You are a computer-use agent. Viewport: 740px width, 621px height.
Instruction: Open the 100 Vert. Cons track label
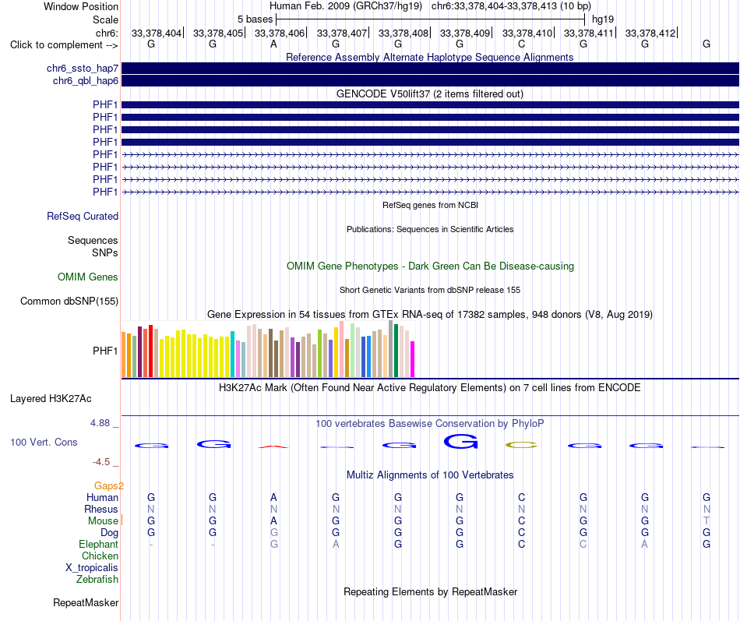pyautogui.click(x=44, y=442)
